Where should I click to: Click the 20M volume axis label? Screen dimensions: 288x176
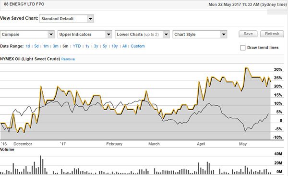pos(278,163)
